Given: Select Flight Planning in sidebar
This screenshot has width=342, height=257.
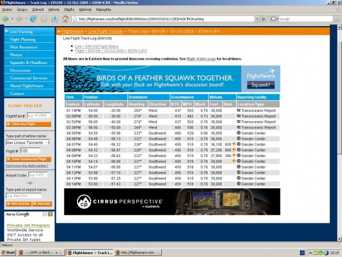Looking at the screenshot, I should tap(23, 39).
